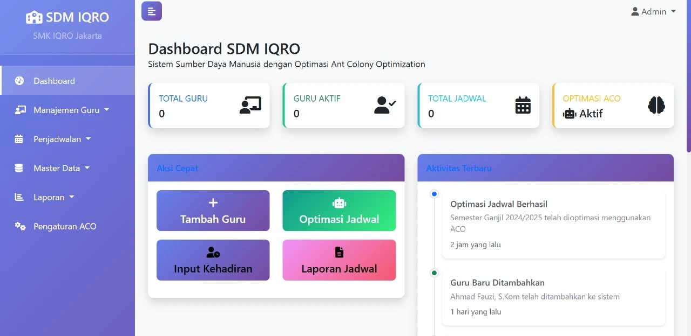The image size is (691, 336).
Task: Click the SMK IQRO Jakarta subtitle
Action: coord(67,36)
